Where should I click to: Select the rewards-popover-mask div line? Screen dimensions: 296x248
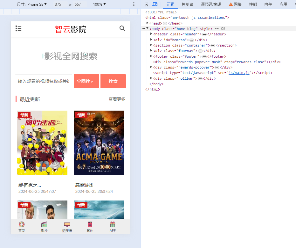click(x=217, y=62)
